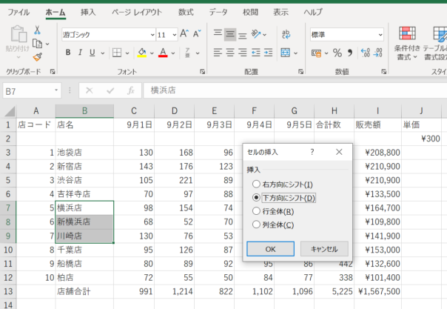Apply percent style

click(x=337, y=53)
